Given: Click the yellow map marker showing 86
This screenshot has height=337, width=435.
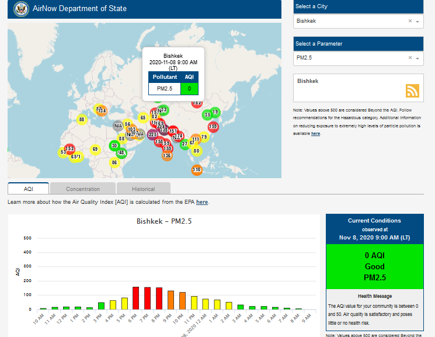Looking at the screenshot, I should (x=114, y=162).
